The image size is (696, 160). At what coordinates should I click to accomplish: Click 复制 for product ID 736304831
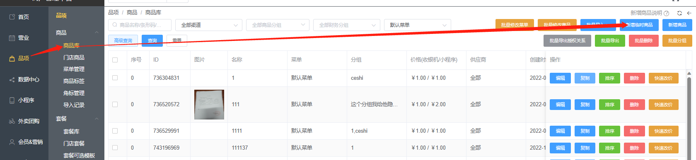(x=585, y=78)
